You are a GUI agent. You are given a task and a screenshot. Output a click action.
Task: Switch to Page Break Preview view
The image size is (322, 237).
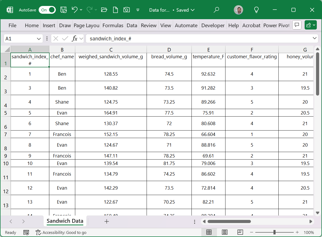240,232
